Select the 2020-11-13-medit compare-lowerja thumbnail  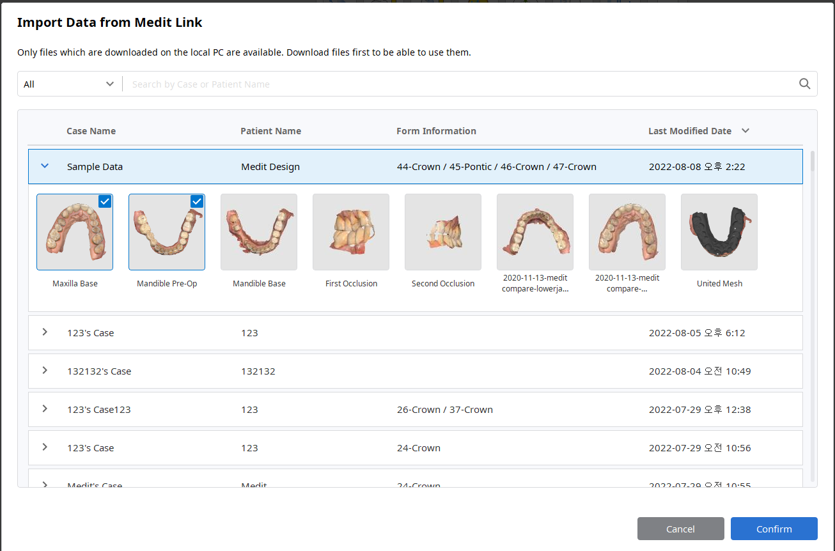(535, 232)
